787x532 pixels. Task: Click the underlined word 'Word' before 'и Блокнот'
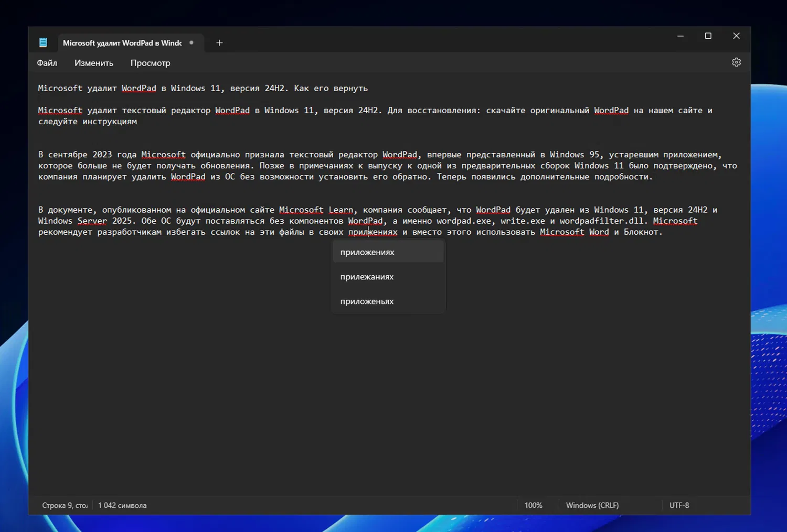[599, 232]
